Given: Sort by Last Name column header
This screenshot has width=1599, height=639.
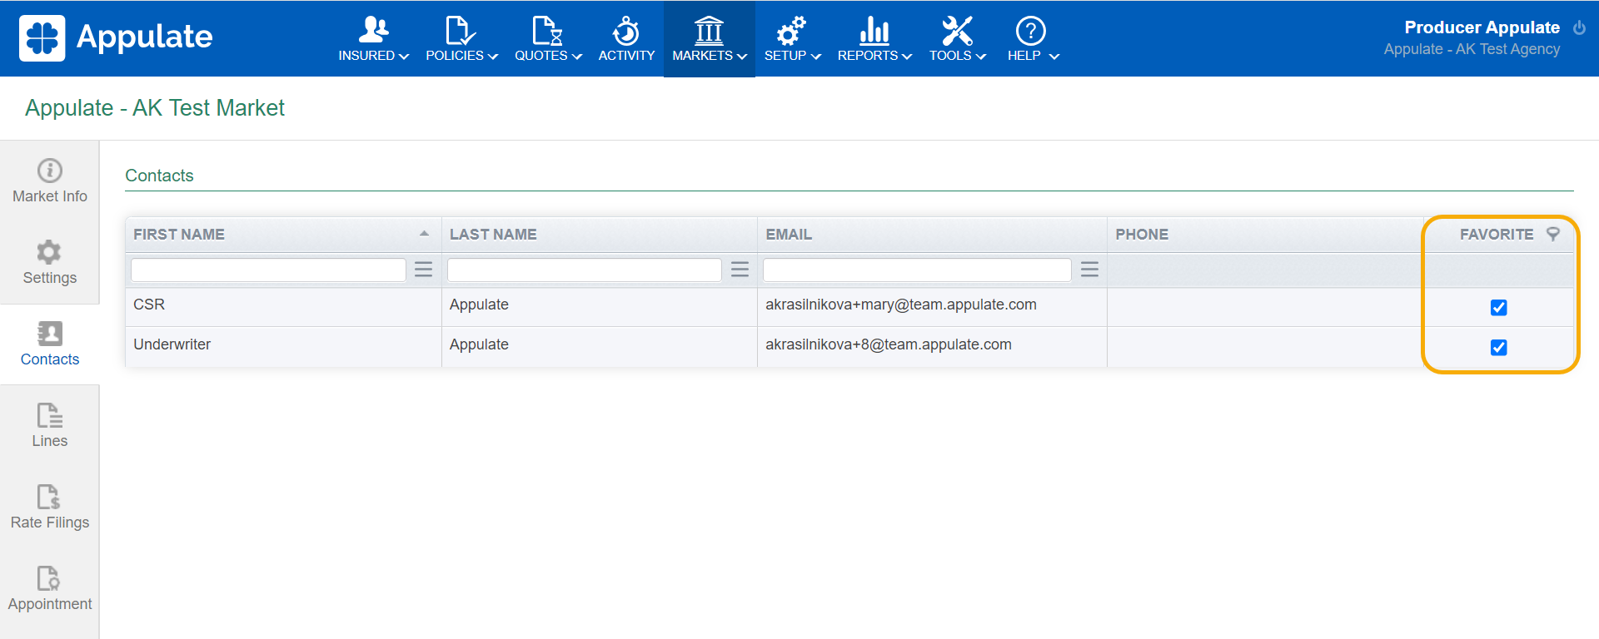Looking at the screenshot, I should point(493,235).
